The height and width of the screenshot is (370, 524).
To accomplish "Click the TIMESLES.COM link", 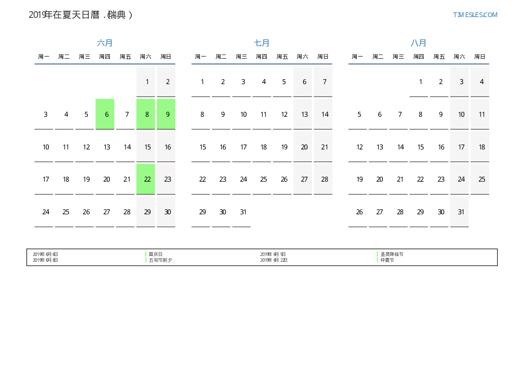I will (x=475, y=15).
